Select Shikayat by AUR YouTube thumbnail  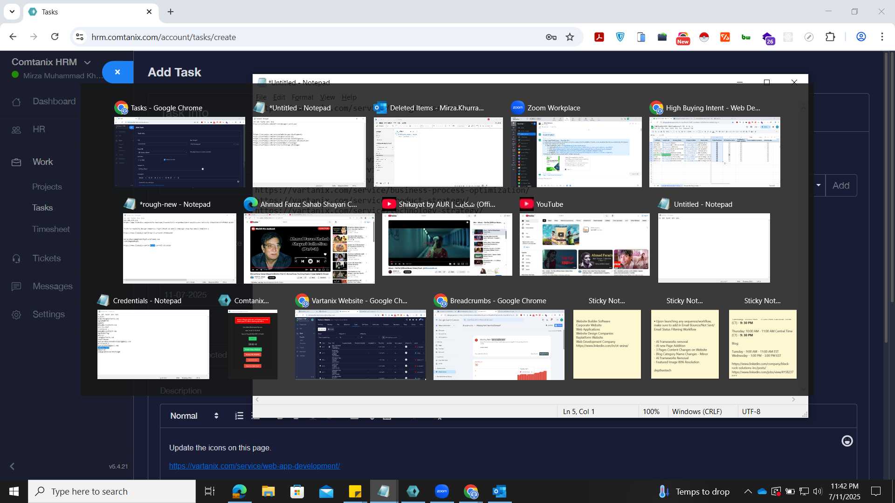pos(447,245)
